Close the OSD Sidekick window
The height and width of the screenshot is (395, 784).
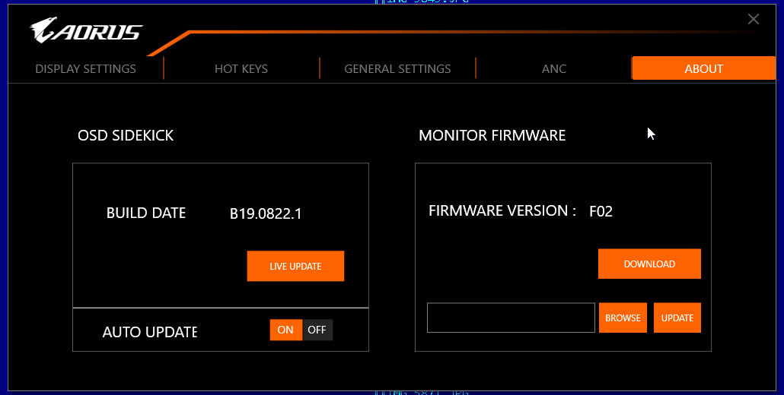[754, 20]
